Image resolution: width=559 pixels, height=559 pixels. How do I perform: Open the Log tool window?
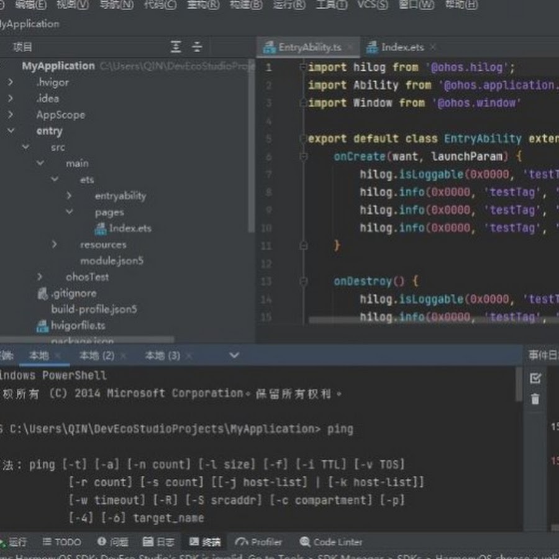tap(158, 542)
